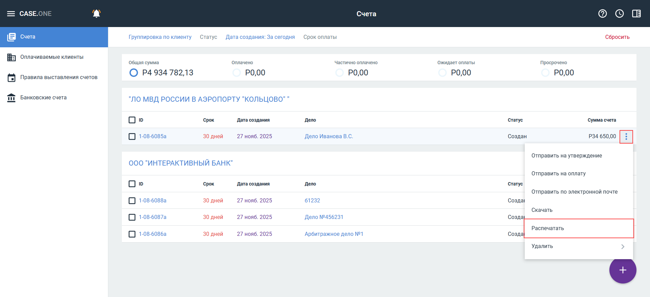The image size is (650, 297).
Task: Open the Статус filter dropdown
Action: (208, 37)
